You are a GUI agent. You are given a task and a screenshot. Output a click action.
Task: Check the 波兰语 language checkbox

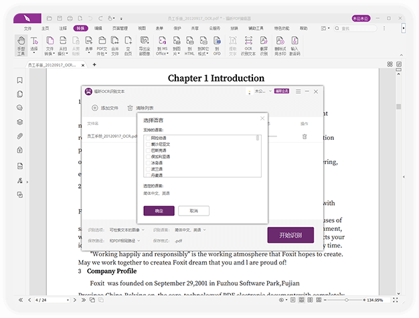click(148, 169)
